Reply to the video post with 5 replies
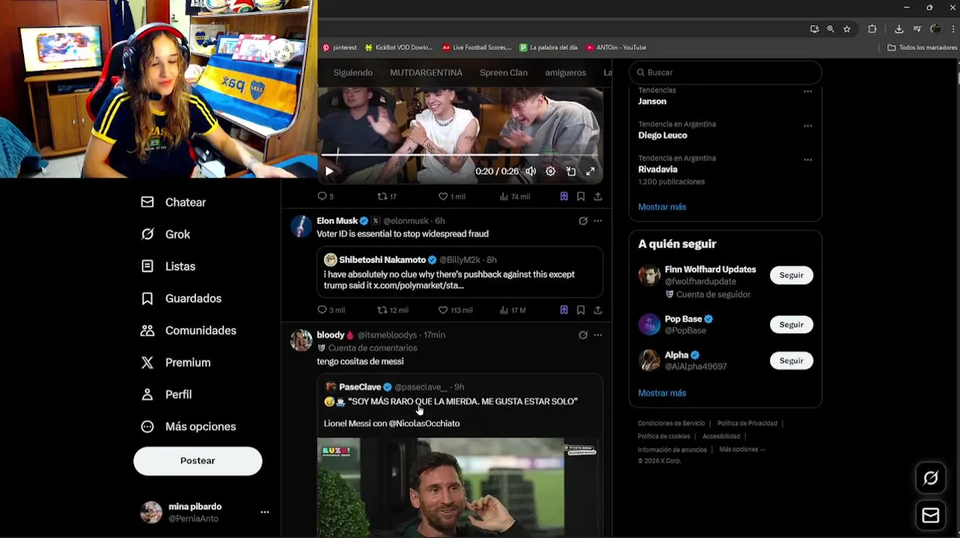Image resolution: width=960 pixels, height=538 pixels. click(325, 197)
